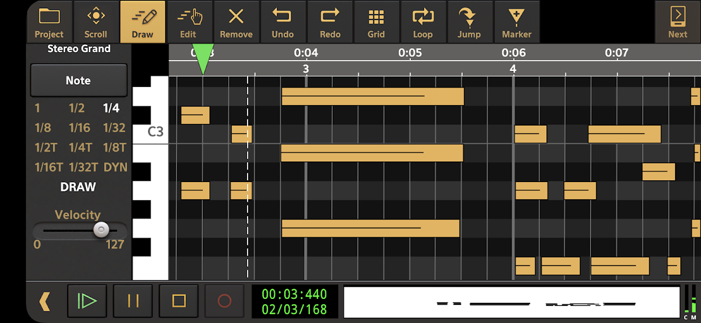The width and height of the screenshot is (701, 323).
Task: Expand the left panel arrow
Action: pos(45,301)
